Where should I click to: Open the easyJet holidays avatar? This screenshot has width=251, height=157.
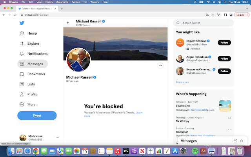(x=180, y=43)
